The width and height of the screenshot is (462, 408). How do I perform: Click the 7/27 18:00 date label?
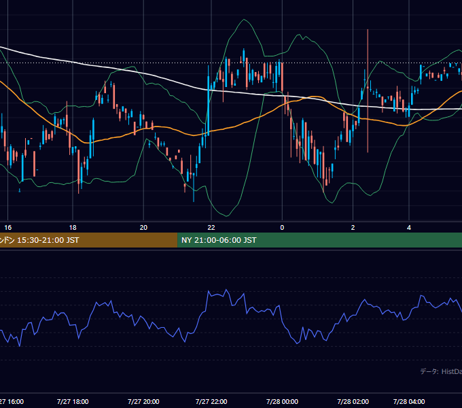73,401
